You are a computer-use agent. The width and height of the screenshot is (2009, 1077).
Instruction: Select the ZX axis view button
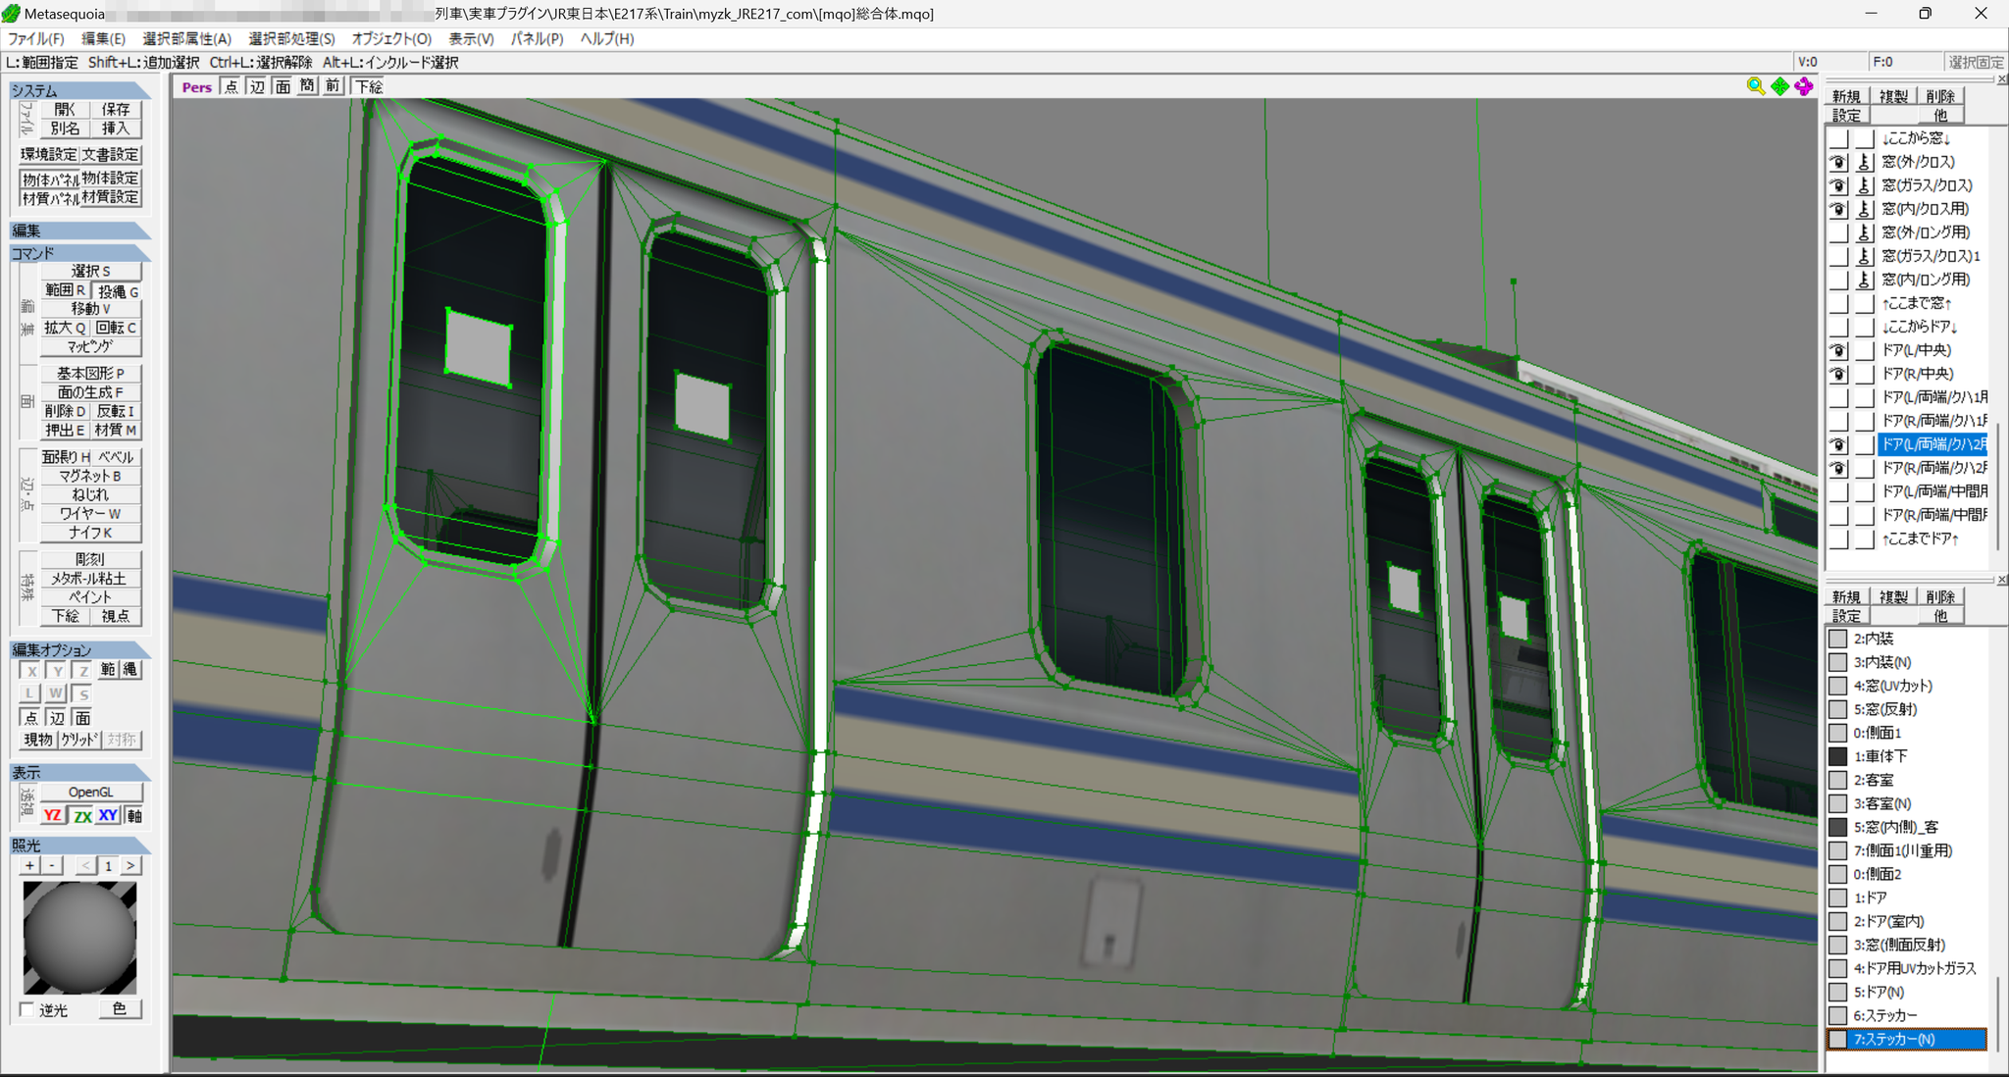tap(82, 815)
